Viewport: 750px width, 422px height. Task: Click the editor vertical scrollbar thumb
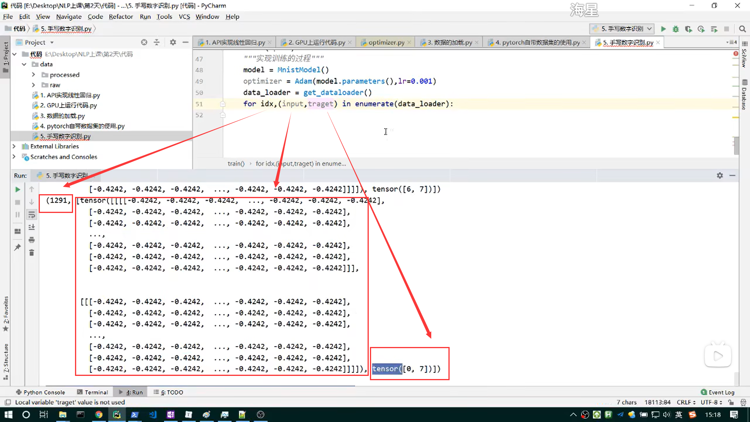pyautogui.click(x=736, y=145)
